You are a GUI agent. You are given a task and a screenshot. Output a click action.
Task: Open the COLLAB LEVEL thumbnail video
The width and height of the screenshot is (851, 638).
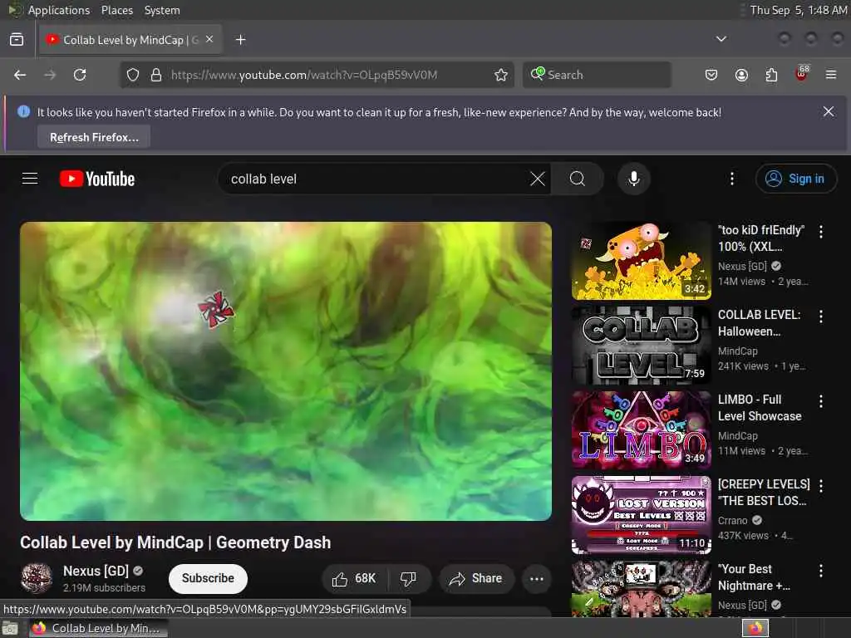click(x=641, y=345)
